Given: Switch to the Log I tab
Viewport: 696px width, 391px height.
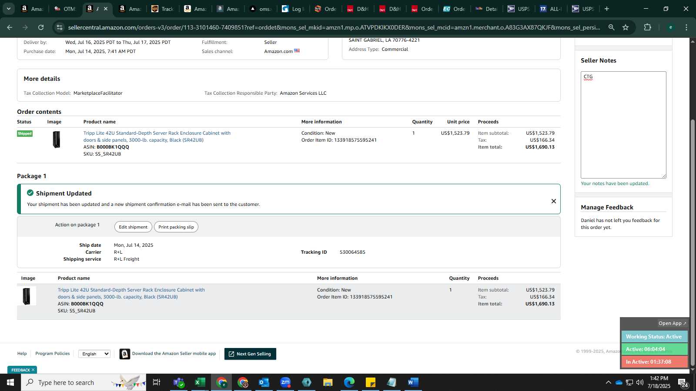Looking at the screenshot, I should click(293, 9).
